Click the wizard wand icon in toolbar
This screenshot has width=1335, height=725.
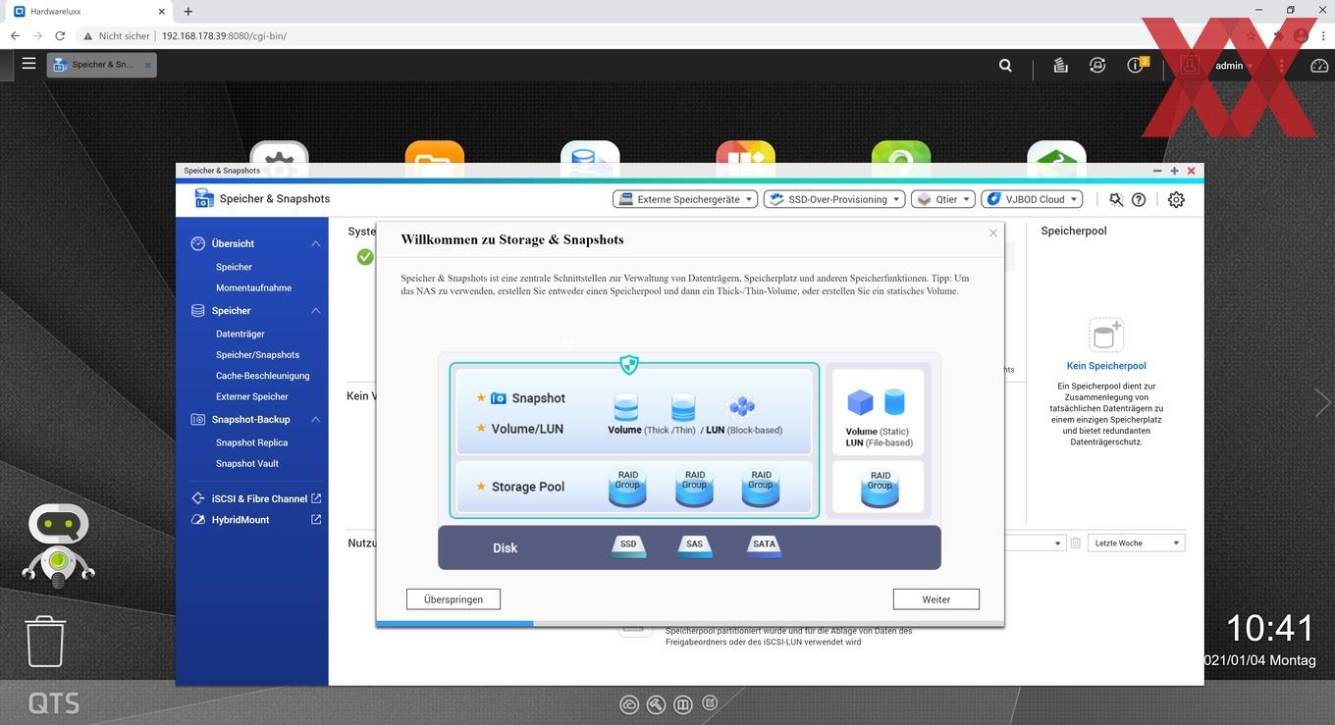[1116, 199]
